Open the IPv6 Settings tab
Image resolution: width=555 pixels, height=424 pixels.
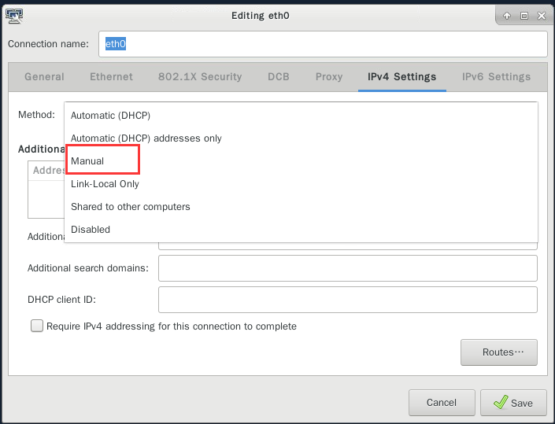[496, 77]
